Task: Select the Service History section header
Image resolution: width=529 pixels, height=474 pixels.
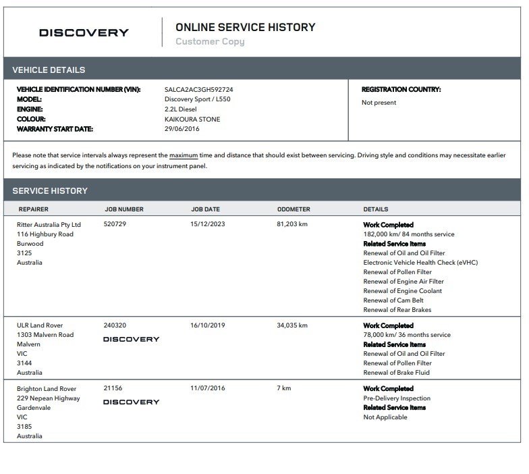Action: (x=50, y=191)
